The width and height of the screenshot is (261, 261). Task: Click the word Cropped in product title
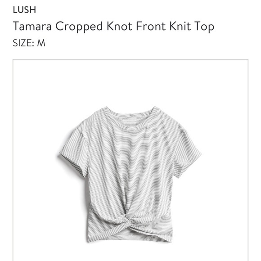pos(79,27)
